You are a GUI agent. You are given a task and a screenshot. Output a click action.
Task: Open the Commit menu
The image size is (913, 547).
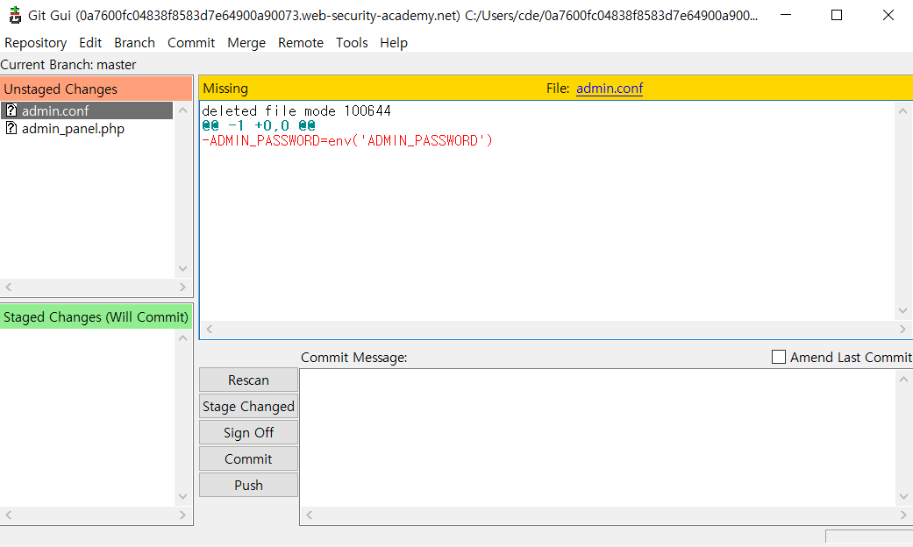[191, 43]
